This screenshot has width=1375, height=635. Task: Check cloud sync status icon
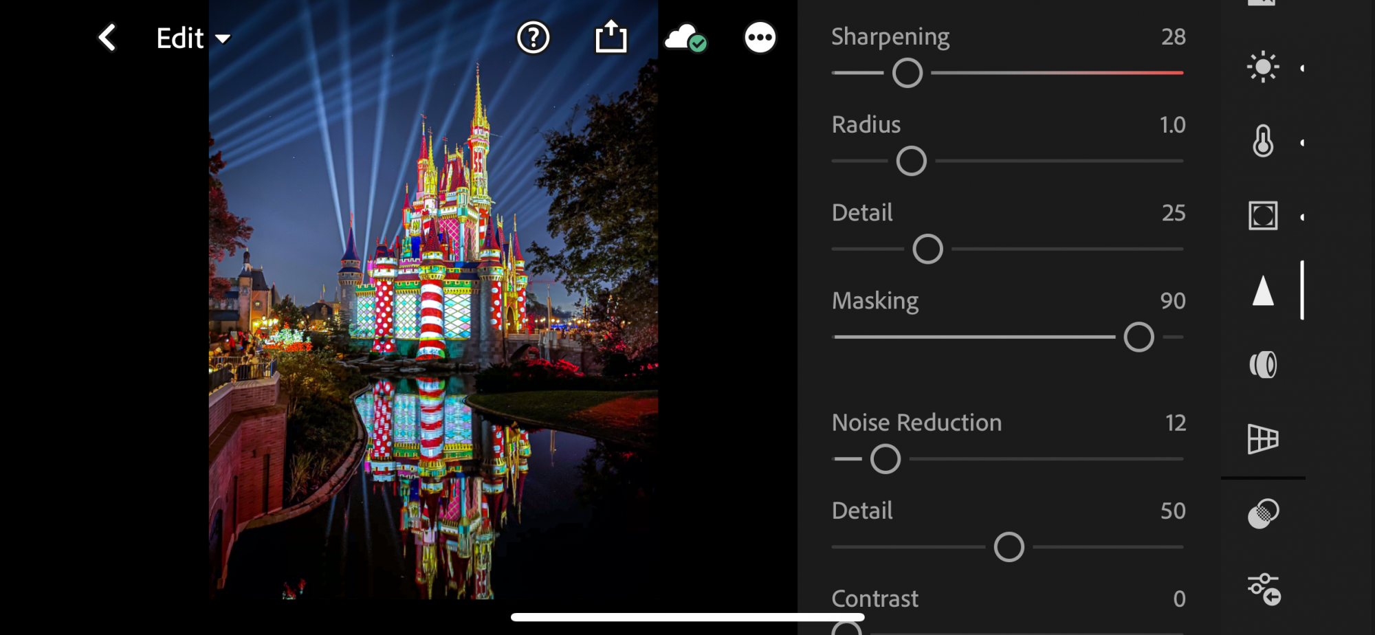(685, 38)
